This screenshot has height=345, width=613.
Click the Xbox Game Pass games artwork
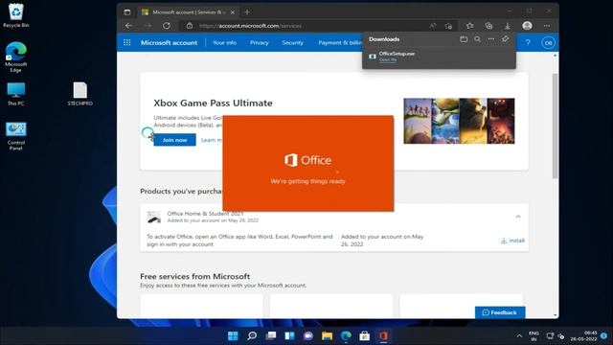click(x=459, y=121)
